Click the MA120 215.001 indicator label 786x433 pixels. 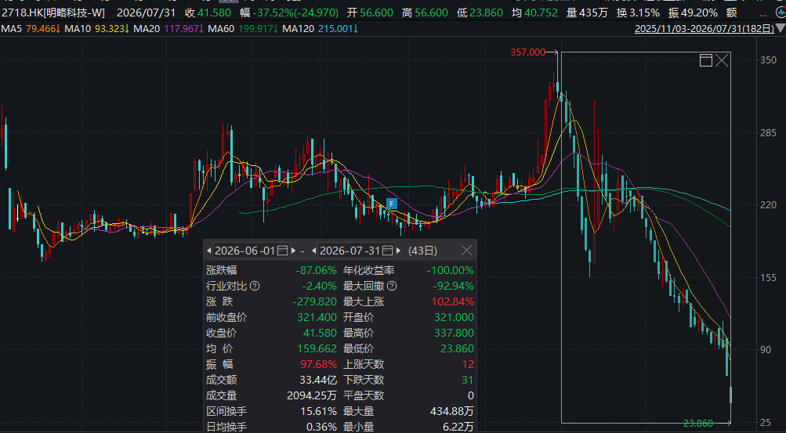[x=321, y=28]
